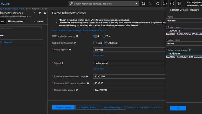Click the HTTP application routing info icon
Image resolution: width=202 pixels, height=114 pixels.
point(77,36)
